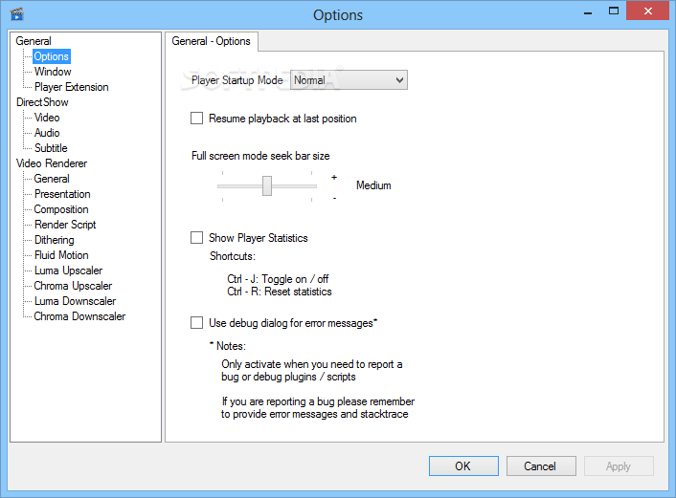The height and width of the screenshot is (498, 676).
Task: Click the Medium seek bar size label
Action: pyautogui.click(x=373, y=185)
